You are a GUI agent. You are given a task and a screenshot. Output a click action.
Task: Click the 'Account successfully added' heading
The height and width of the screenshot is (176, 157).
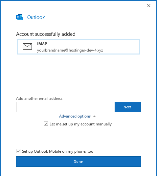click(46, 34)
